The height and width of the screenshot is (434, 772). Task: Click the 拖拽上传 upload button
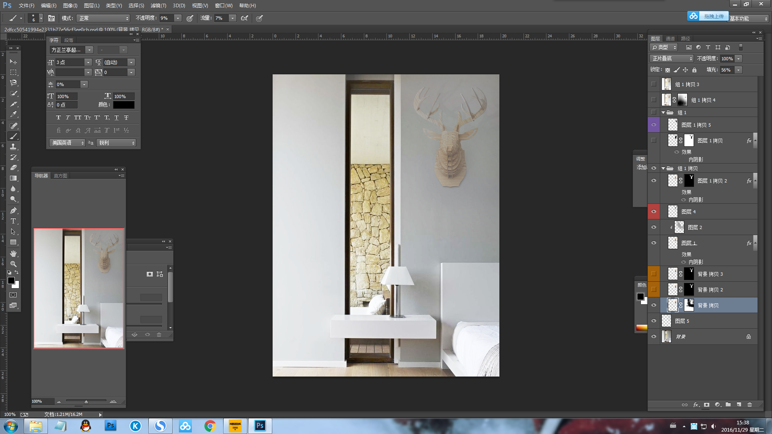click(x=713, y=16)
